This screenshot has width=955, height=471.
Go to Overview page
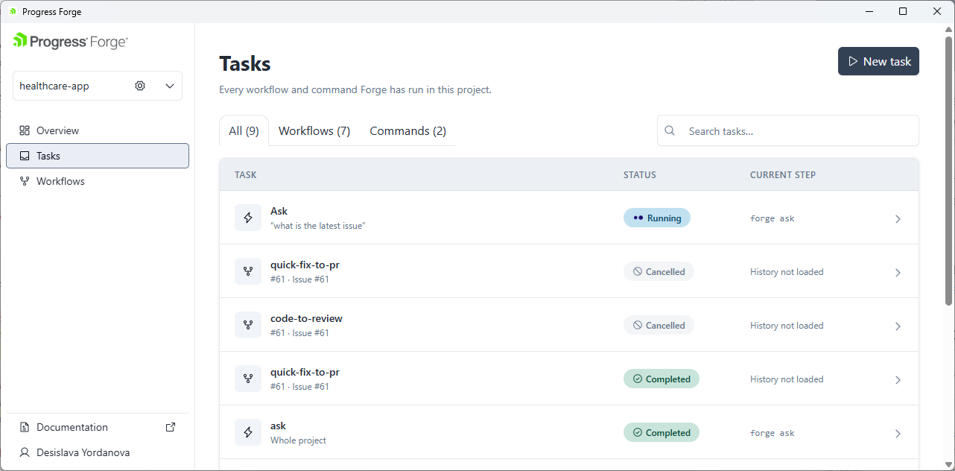tap(98, 130)
